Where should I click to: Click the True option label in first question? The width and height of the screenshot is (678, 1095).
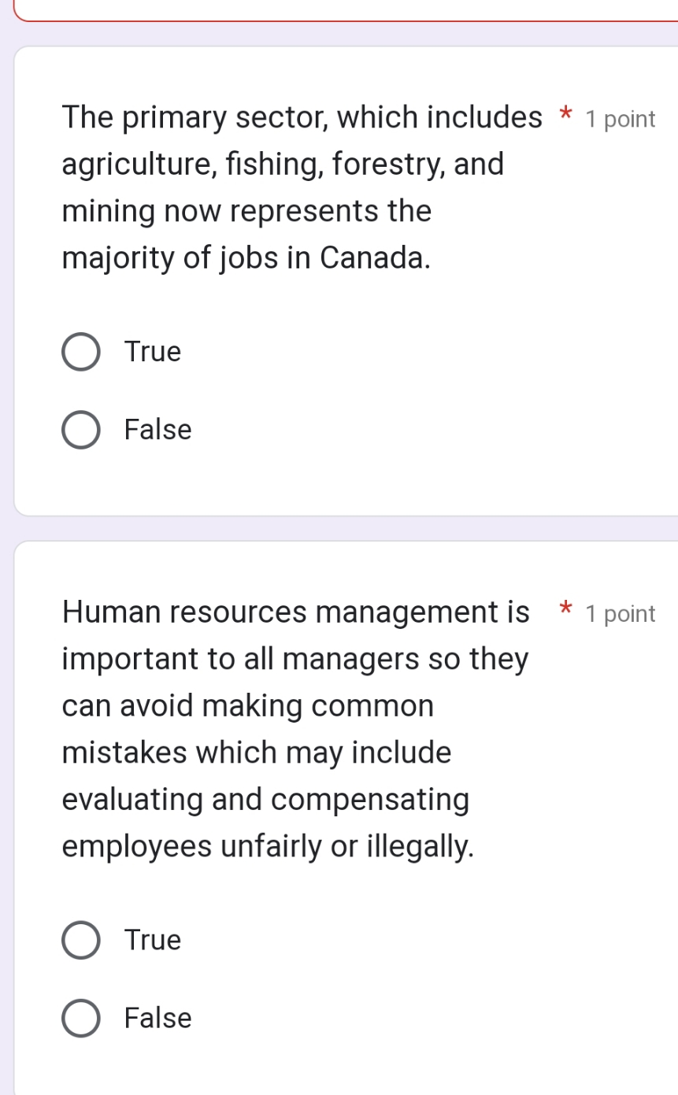click(152, 353)
